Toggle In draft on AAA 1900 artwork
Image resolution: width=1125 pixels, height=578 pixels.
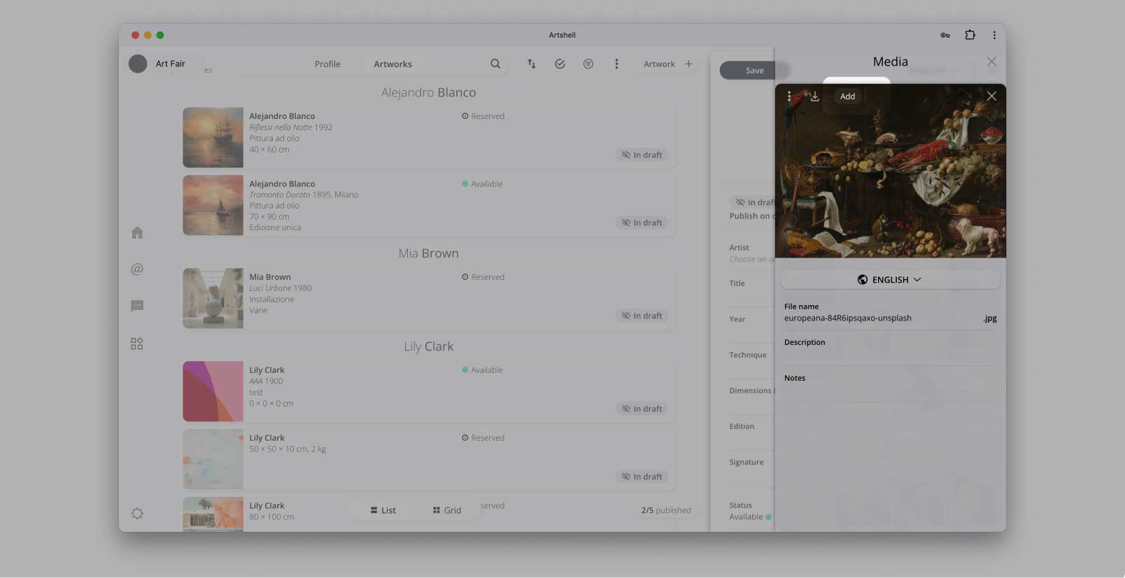(642, 409)
